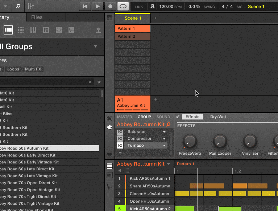Image resolution: width=278 pixels, height=211 pixels.
Task: Filter by the Multi FX type tag
Action: 33,69
